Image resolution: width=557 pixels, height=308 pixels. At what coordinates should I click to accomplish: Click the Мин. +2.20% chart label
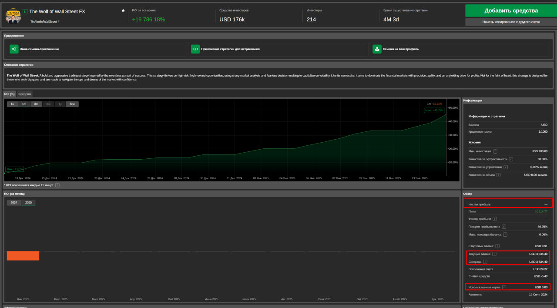click(x=14, y=169)
